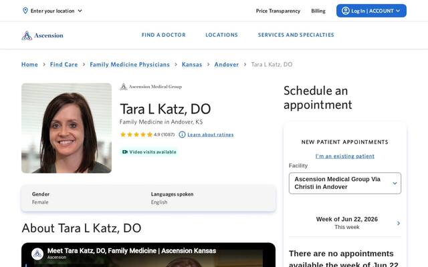Click the NEW PATIENT APPOINTMENTS heading
The width and height of the screenshot is (428, 267).
(345, 142)
